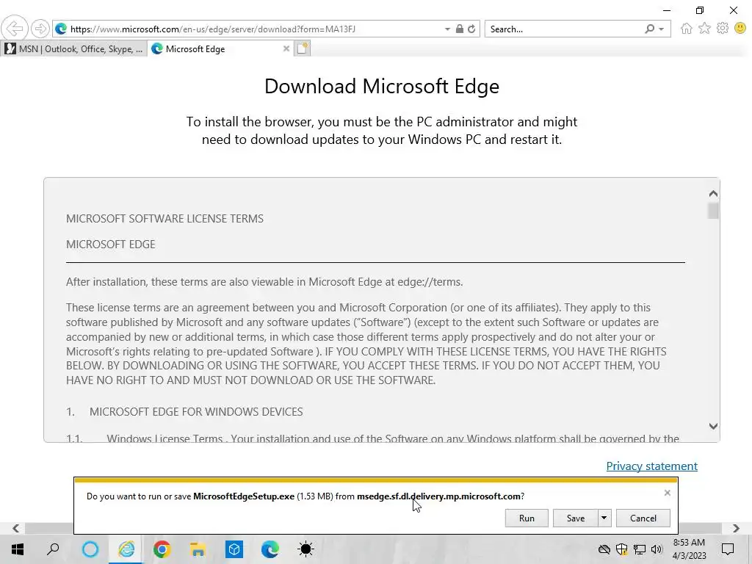Click 'MicrosoftEdgeSetup.exe' filename in the prompt

pos(244,496)
